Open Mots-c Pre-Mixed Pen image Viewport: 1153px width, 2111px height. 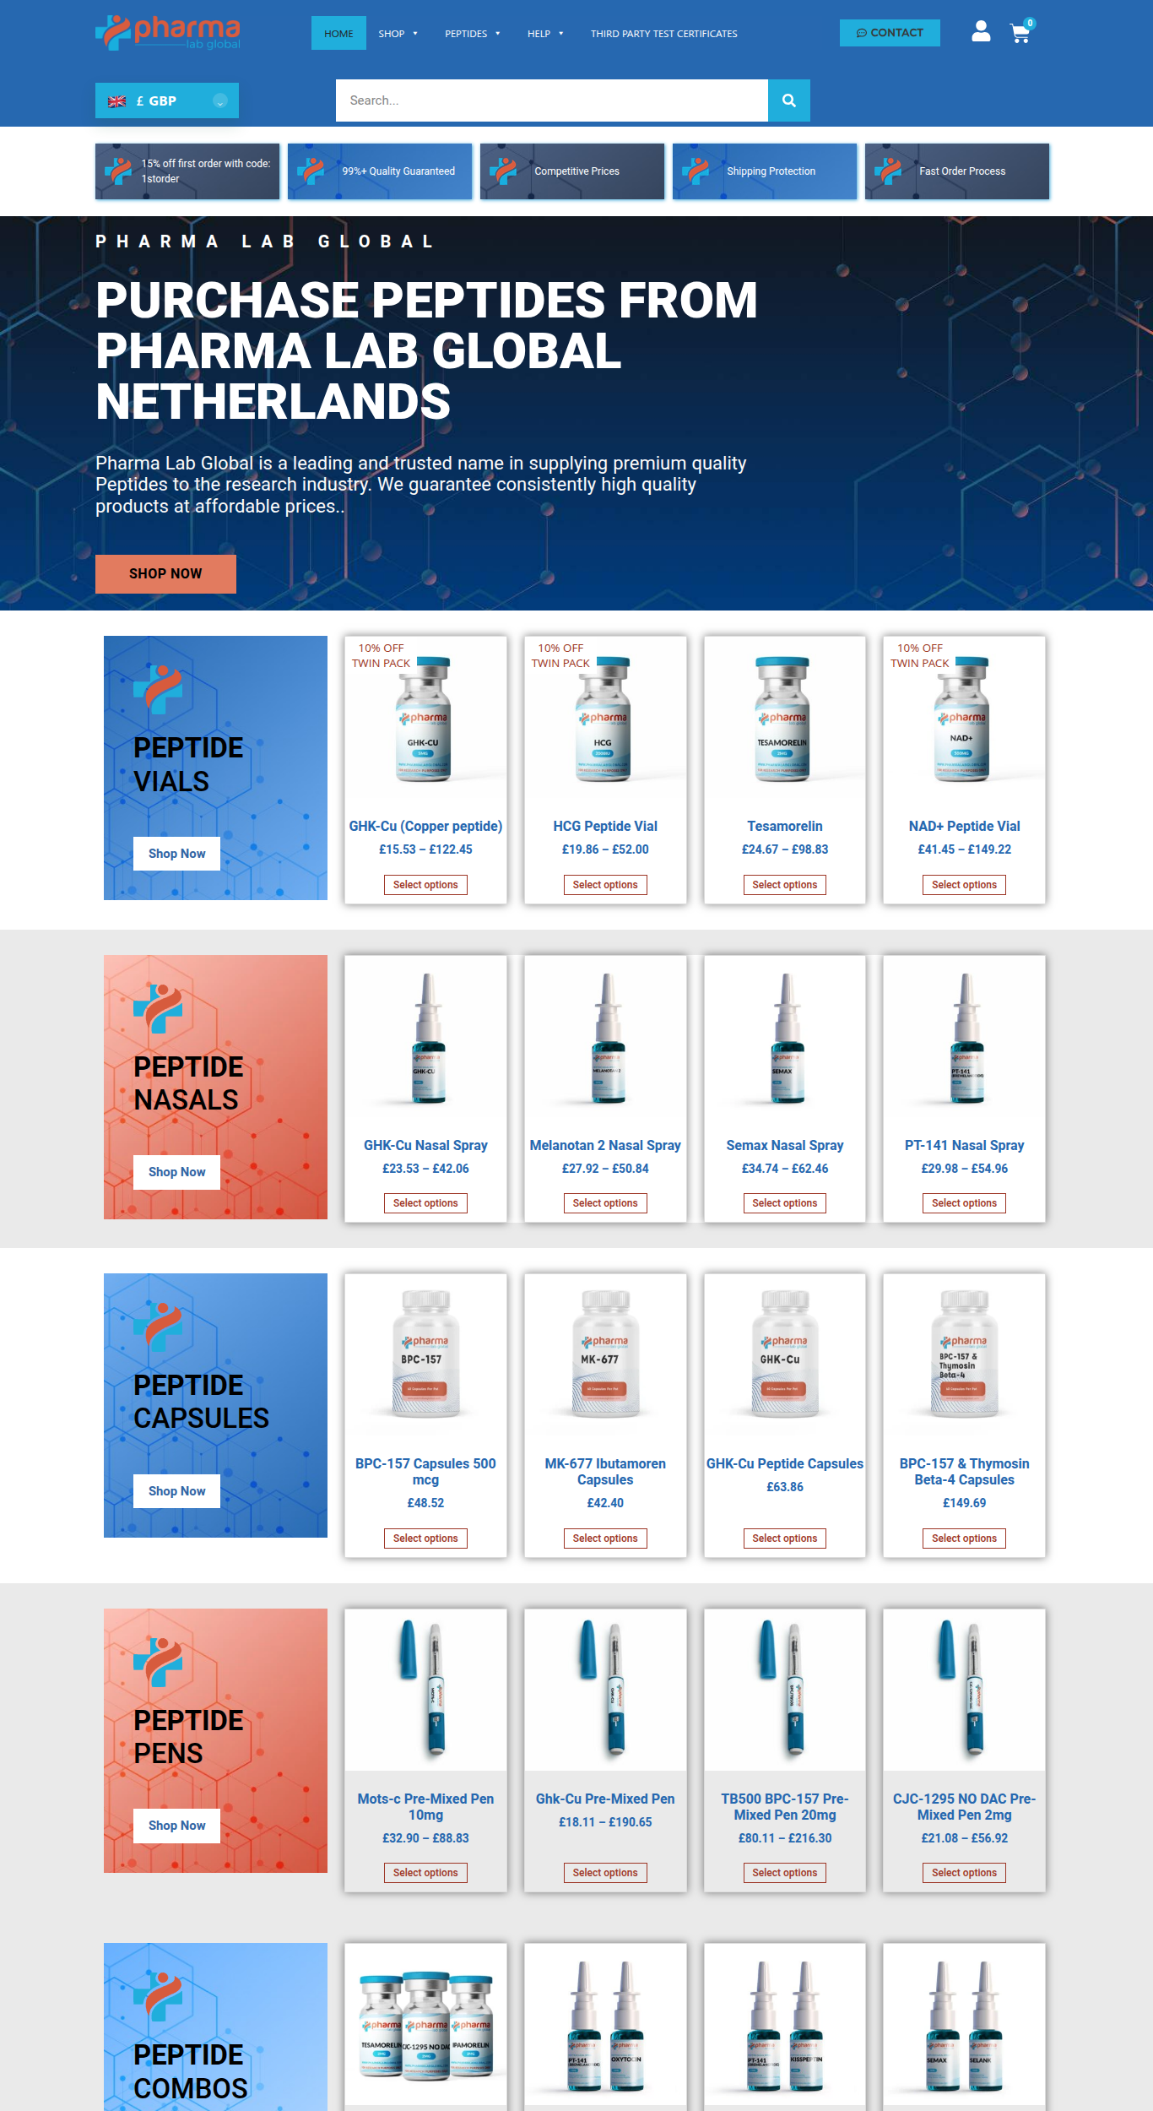click(425, 1690)
